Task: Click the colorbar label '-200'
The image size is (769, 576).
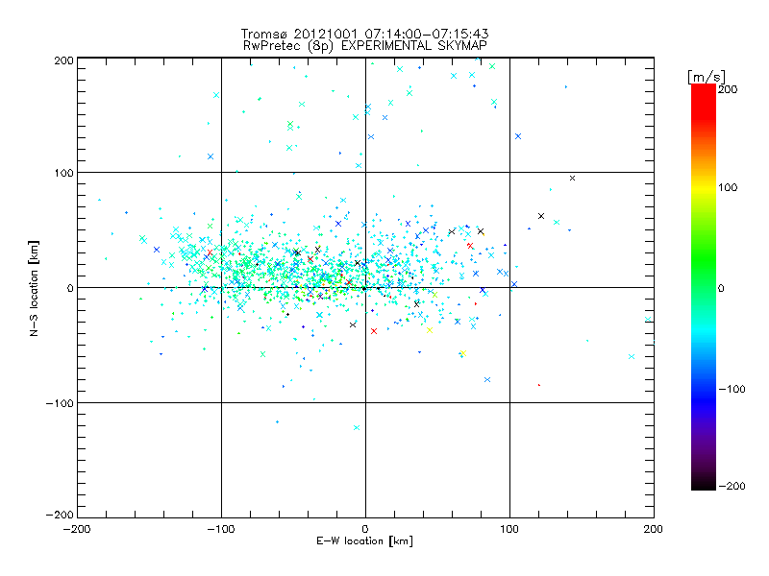Action: pyautogui.click(x=732, y=486)
